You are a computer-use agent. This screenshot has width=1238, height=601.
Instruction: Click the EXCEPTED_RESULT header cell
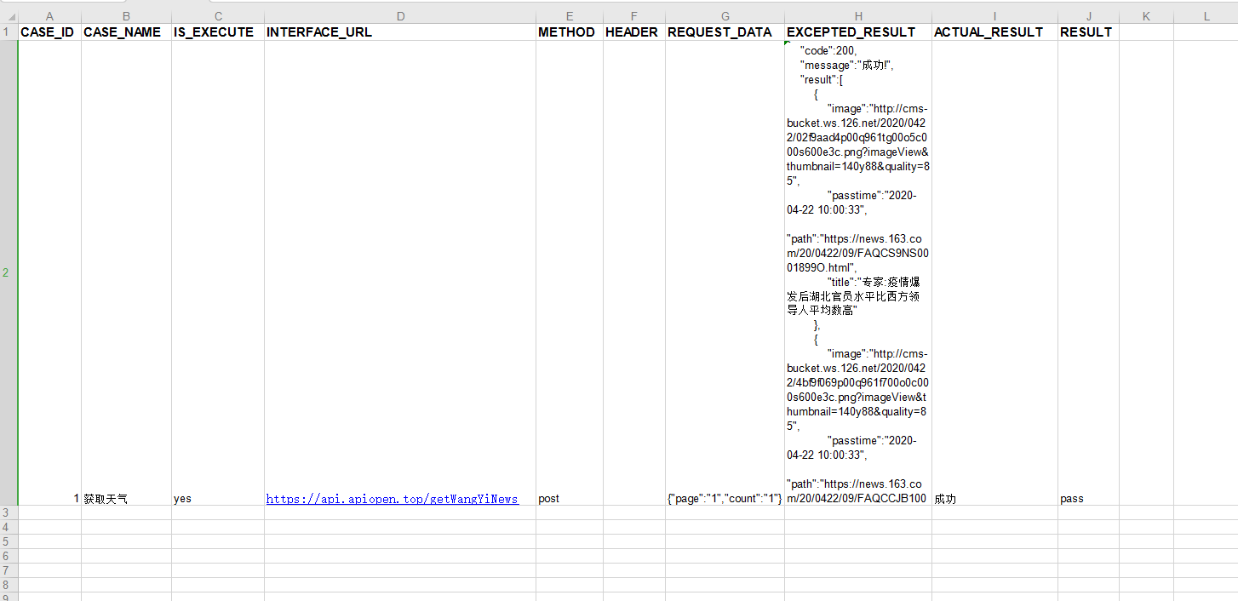click(858, 31)
